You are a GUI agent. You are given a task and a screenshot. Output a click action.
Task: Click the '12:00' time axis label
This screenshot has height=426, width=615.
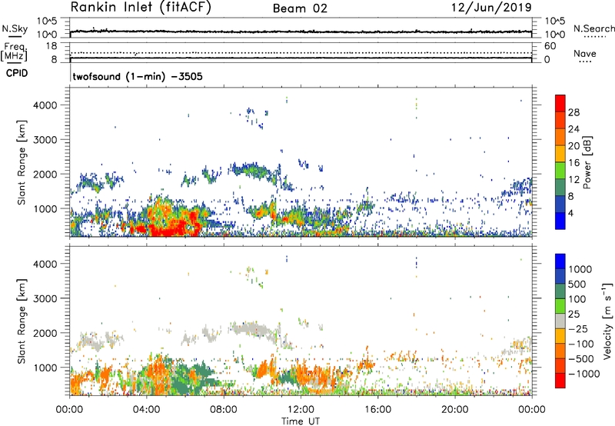(301, 410)
